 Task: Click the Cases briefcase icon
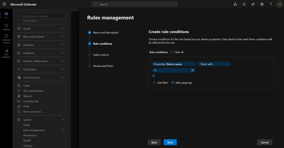tap(19, 86)
